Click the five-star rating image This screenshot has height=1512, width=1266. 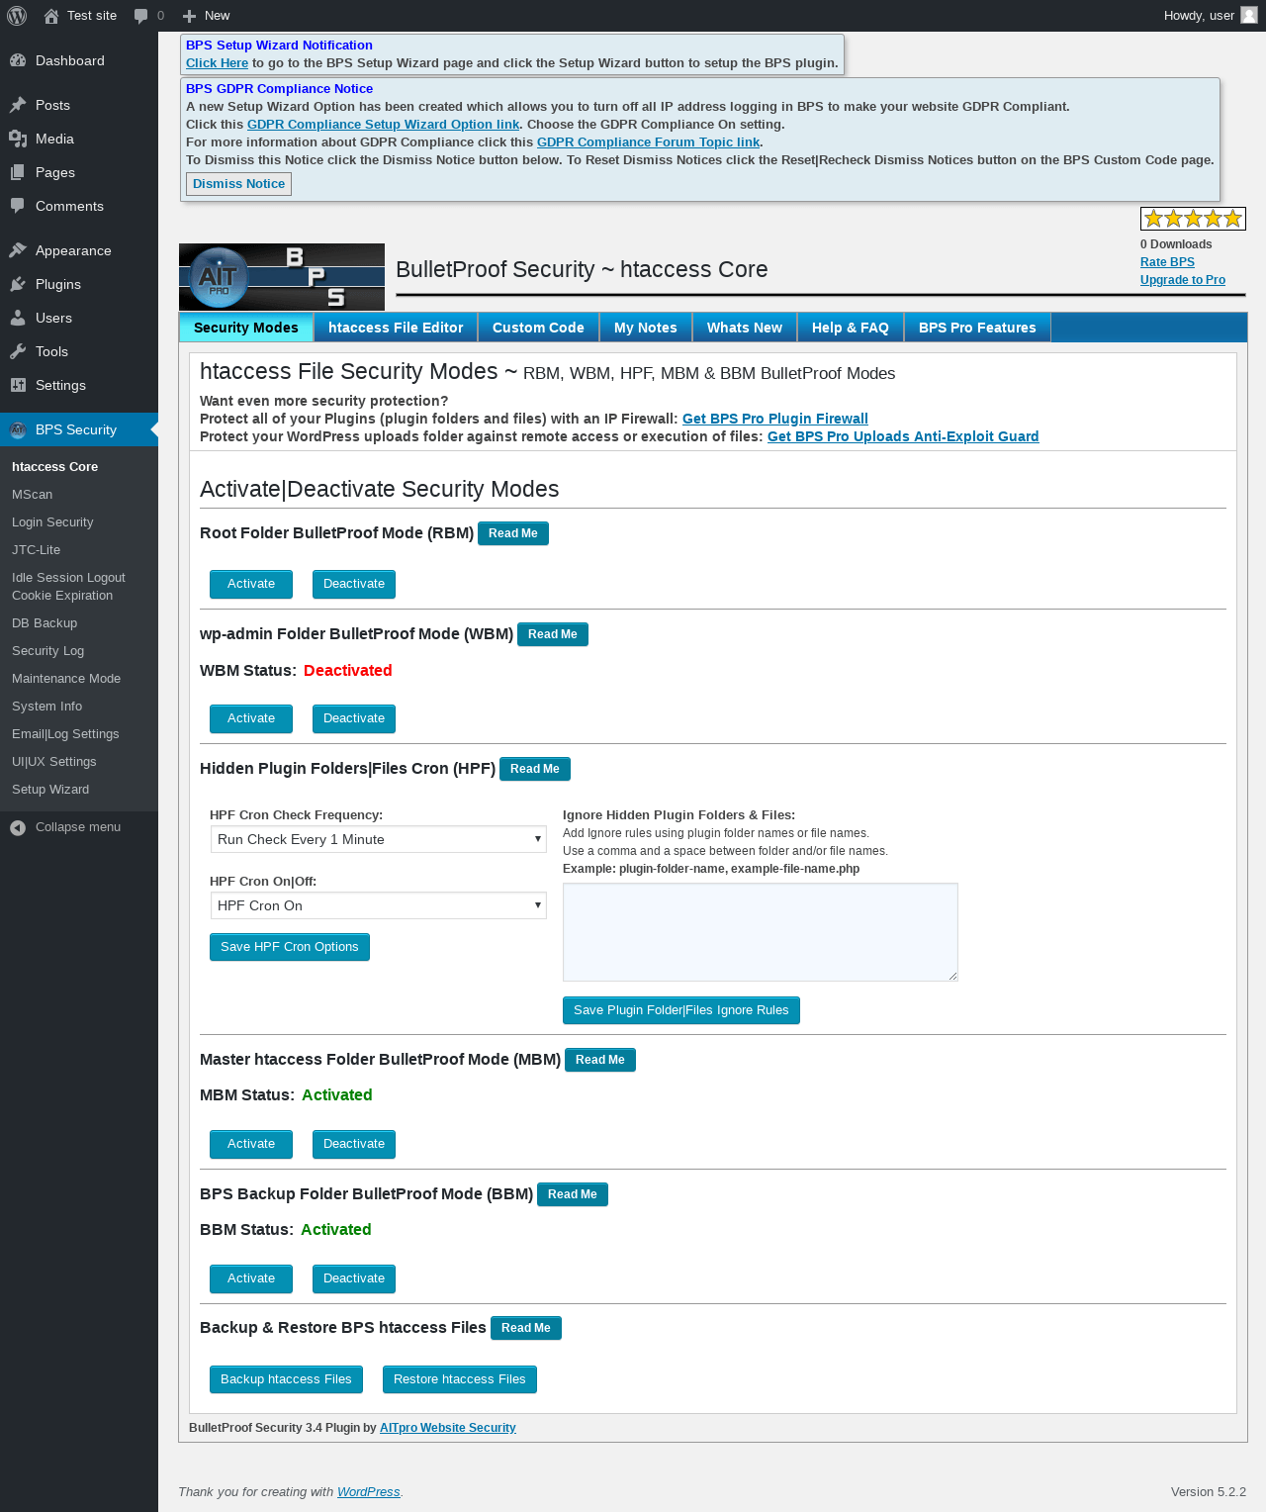point(1193,219)
